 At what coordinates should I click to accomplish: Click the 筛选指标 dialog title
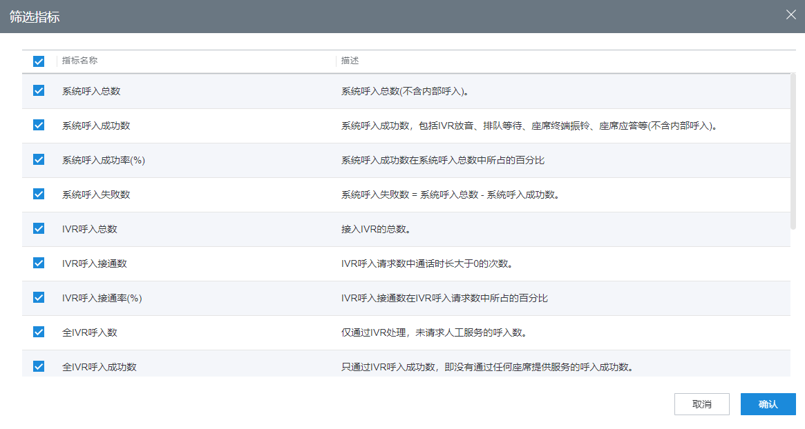[35, 17]
